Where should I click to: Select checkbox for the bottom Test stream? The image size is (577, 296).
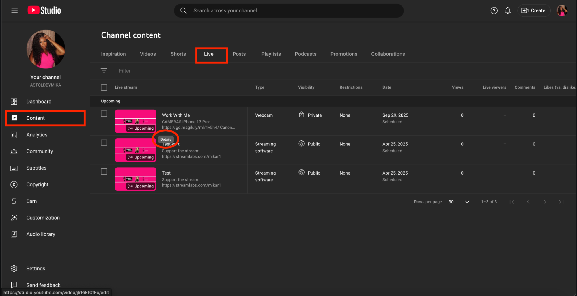[104, 172]
